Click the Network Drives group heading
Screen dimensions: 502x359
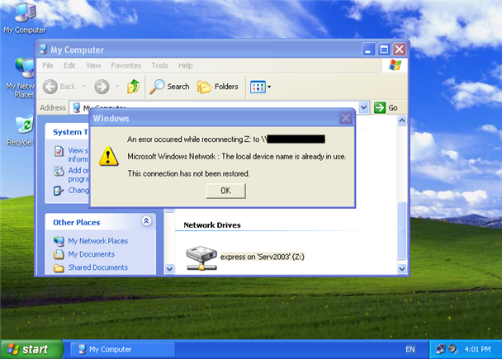click(x=212, y=225)
